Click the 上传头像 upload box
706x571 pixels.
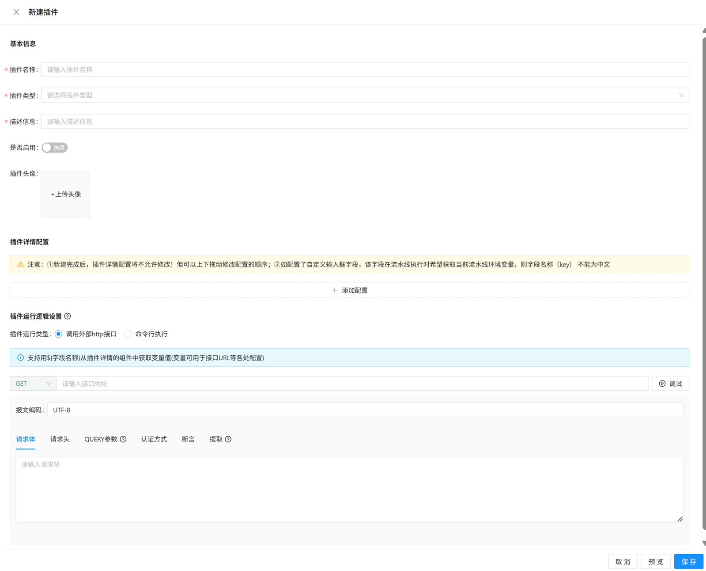pyautogui.click(x=66, y=194)
